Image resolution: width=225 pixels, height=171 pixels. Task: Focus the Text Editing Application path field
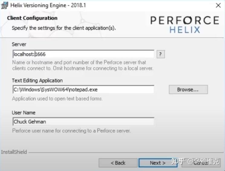(83, 89)
